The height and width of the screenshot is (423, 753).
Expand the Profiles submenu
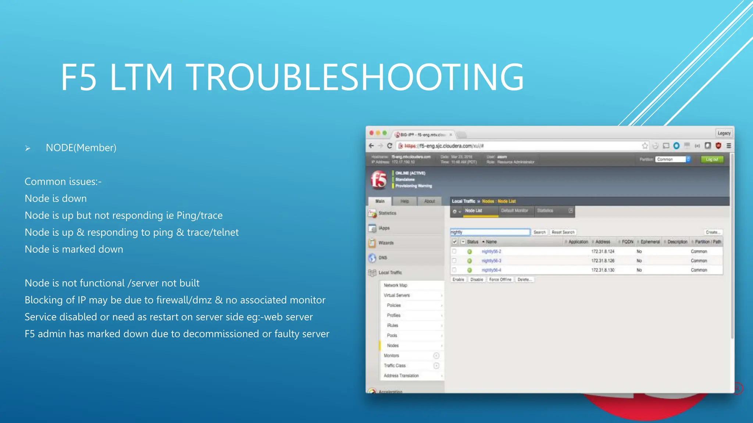pyautogui.click(x=442, y=315)
